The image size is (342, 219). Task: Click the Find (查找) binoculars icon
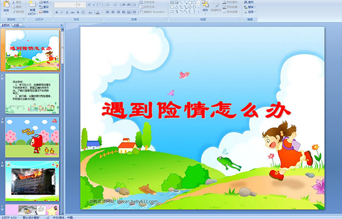[249, 2]
